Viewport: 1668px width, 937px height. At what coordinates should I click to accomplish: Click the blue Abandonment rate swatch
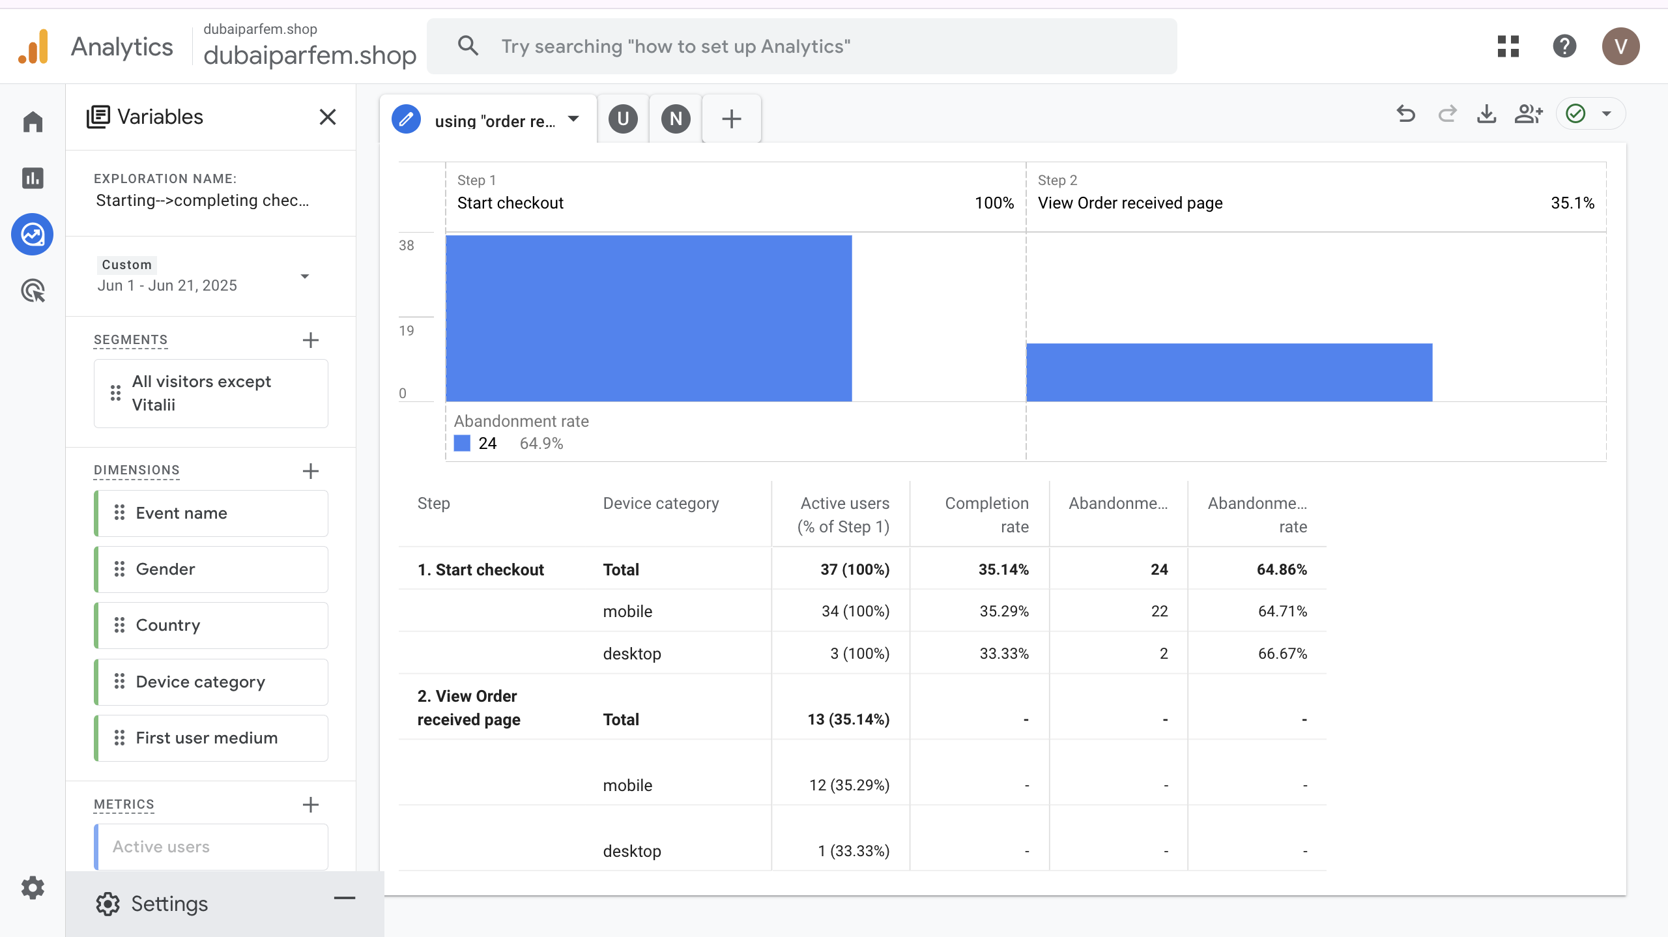[462, 443]
